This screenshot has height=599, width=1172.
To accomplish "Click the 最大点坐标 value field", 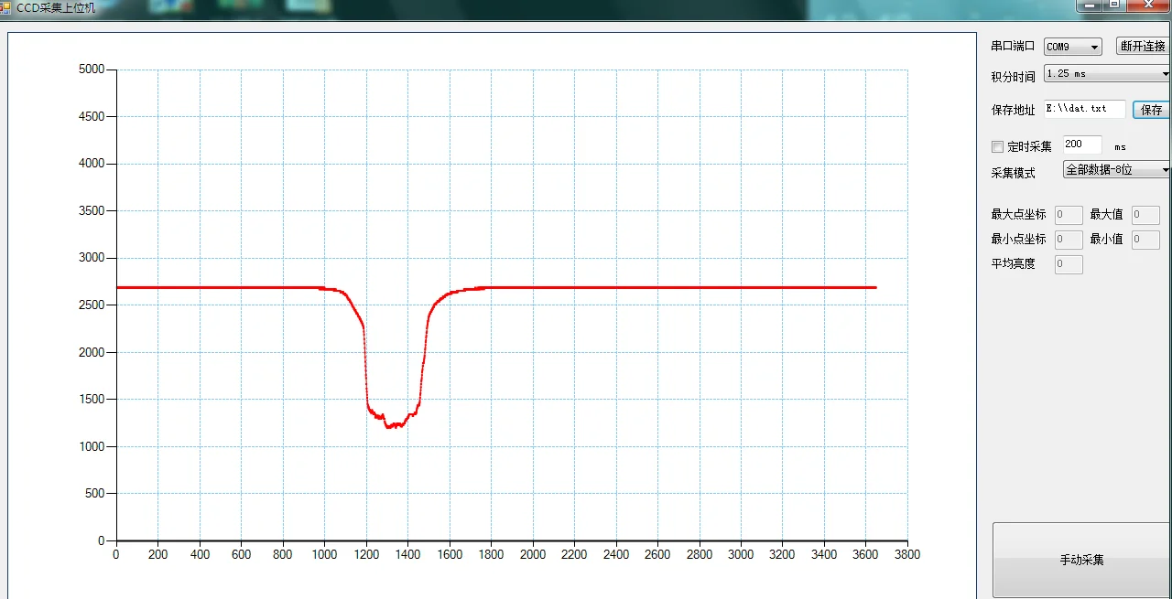I will (1069, 215).
